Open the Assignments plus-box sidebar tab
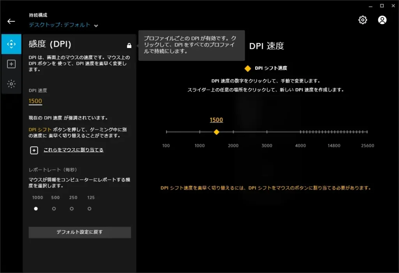399x273 pixels. [11, 64]
